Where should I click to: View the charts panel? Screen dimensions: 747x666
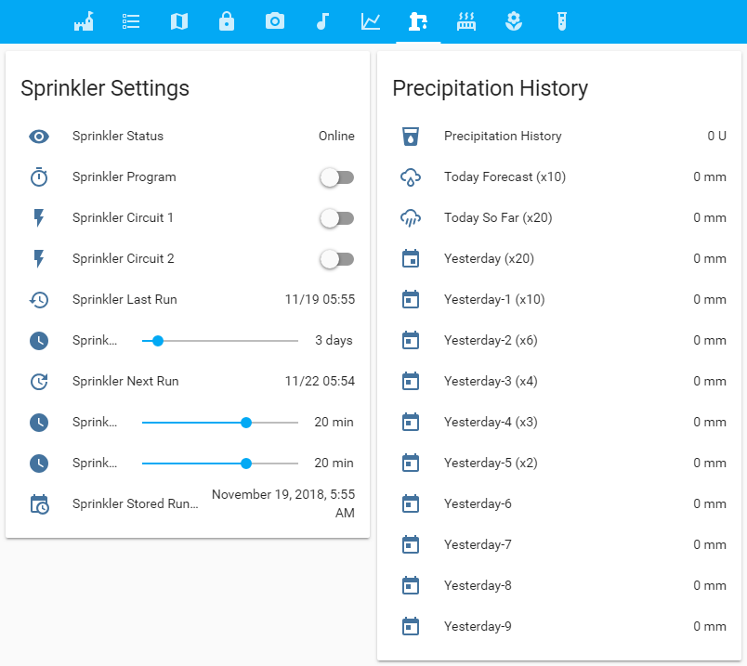[x=371, y=20]
